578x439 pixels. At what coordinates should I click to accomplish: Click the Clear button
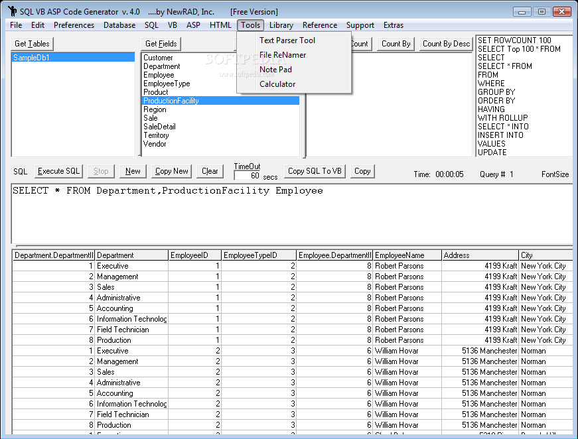coord(210,171)
